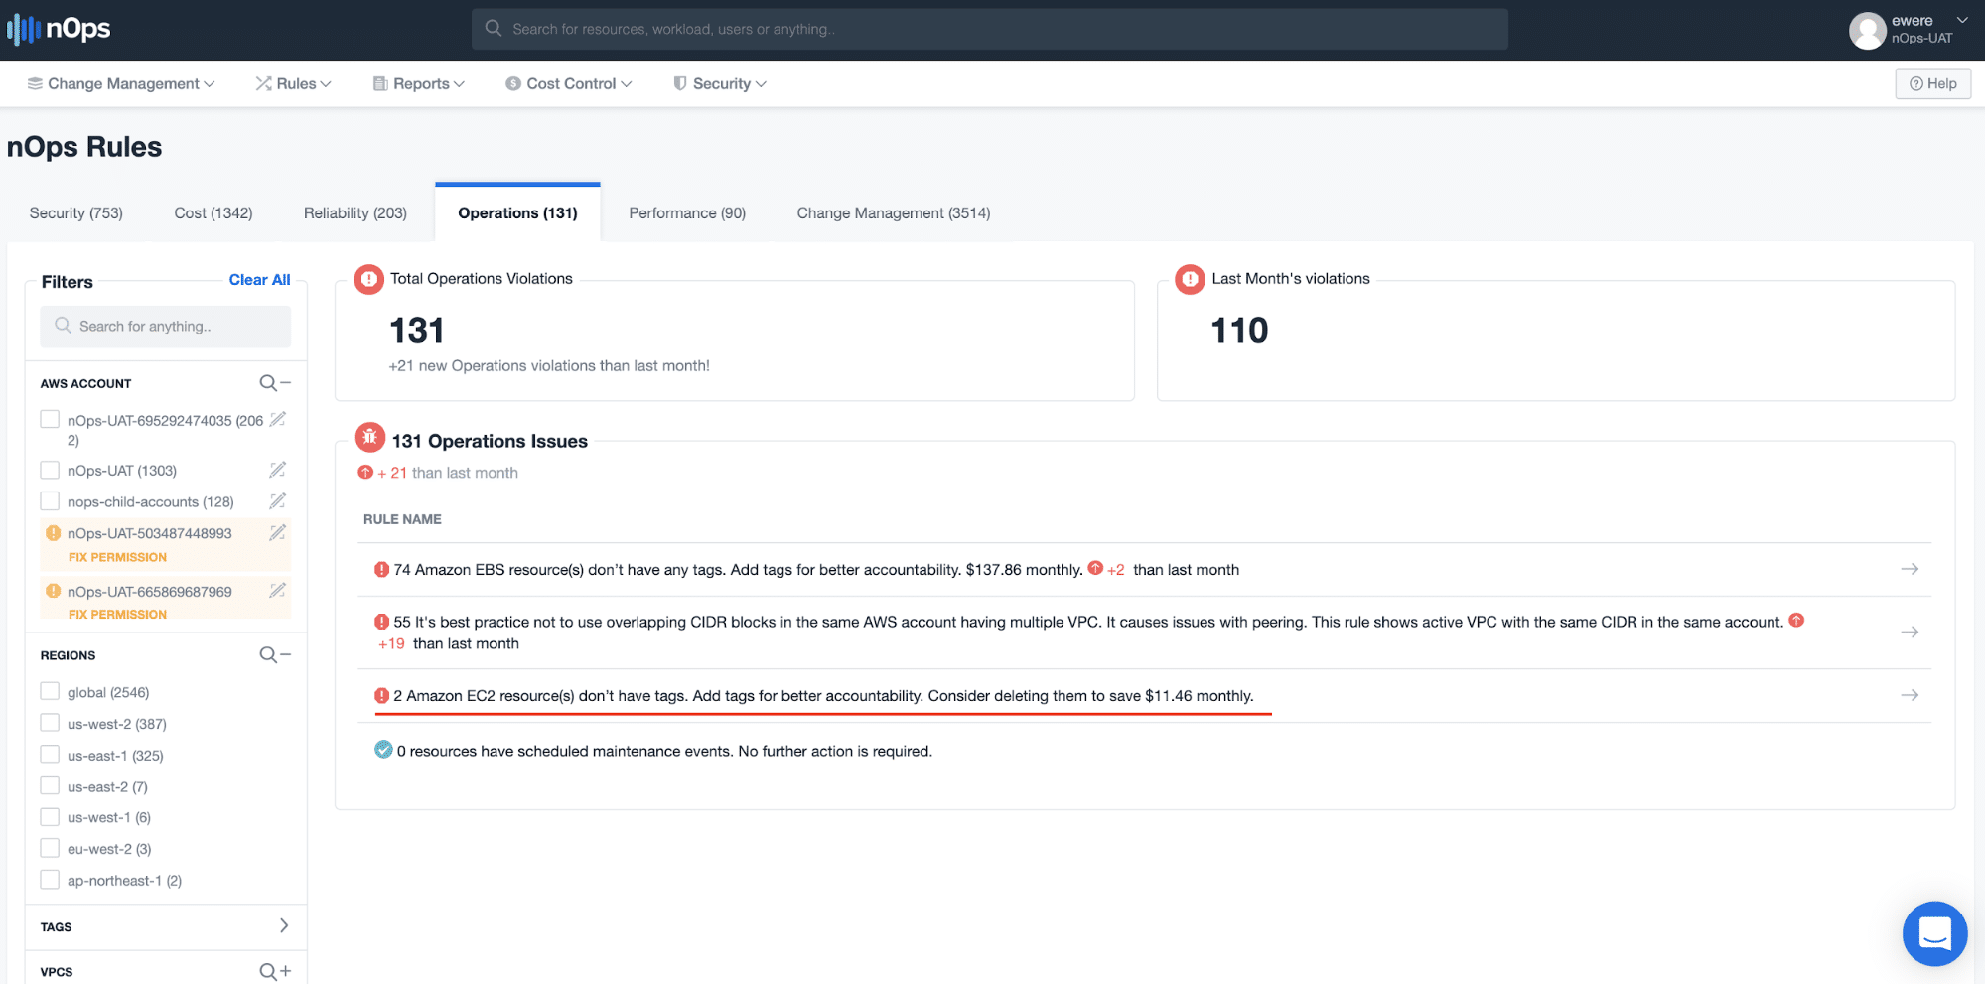Switch to the Reliability (203) tab
Viewport: 1985px width, 984px height.
click(x=355, y=213)
